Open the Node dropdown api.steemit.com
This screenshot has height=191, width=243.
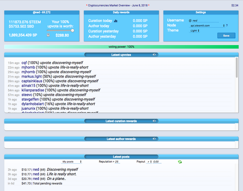point(207,25)
